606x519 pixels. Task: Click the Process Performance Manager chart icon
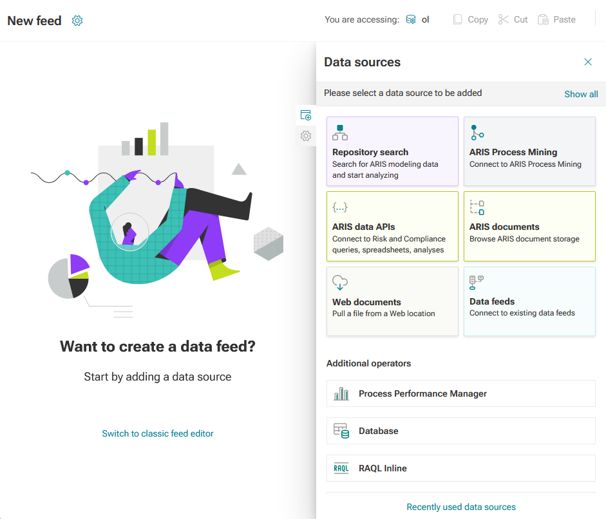point(341,394)
